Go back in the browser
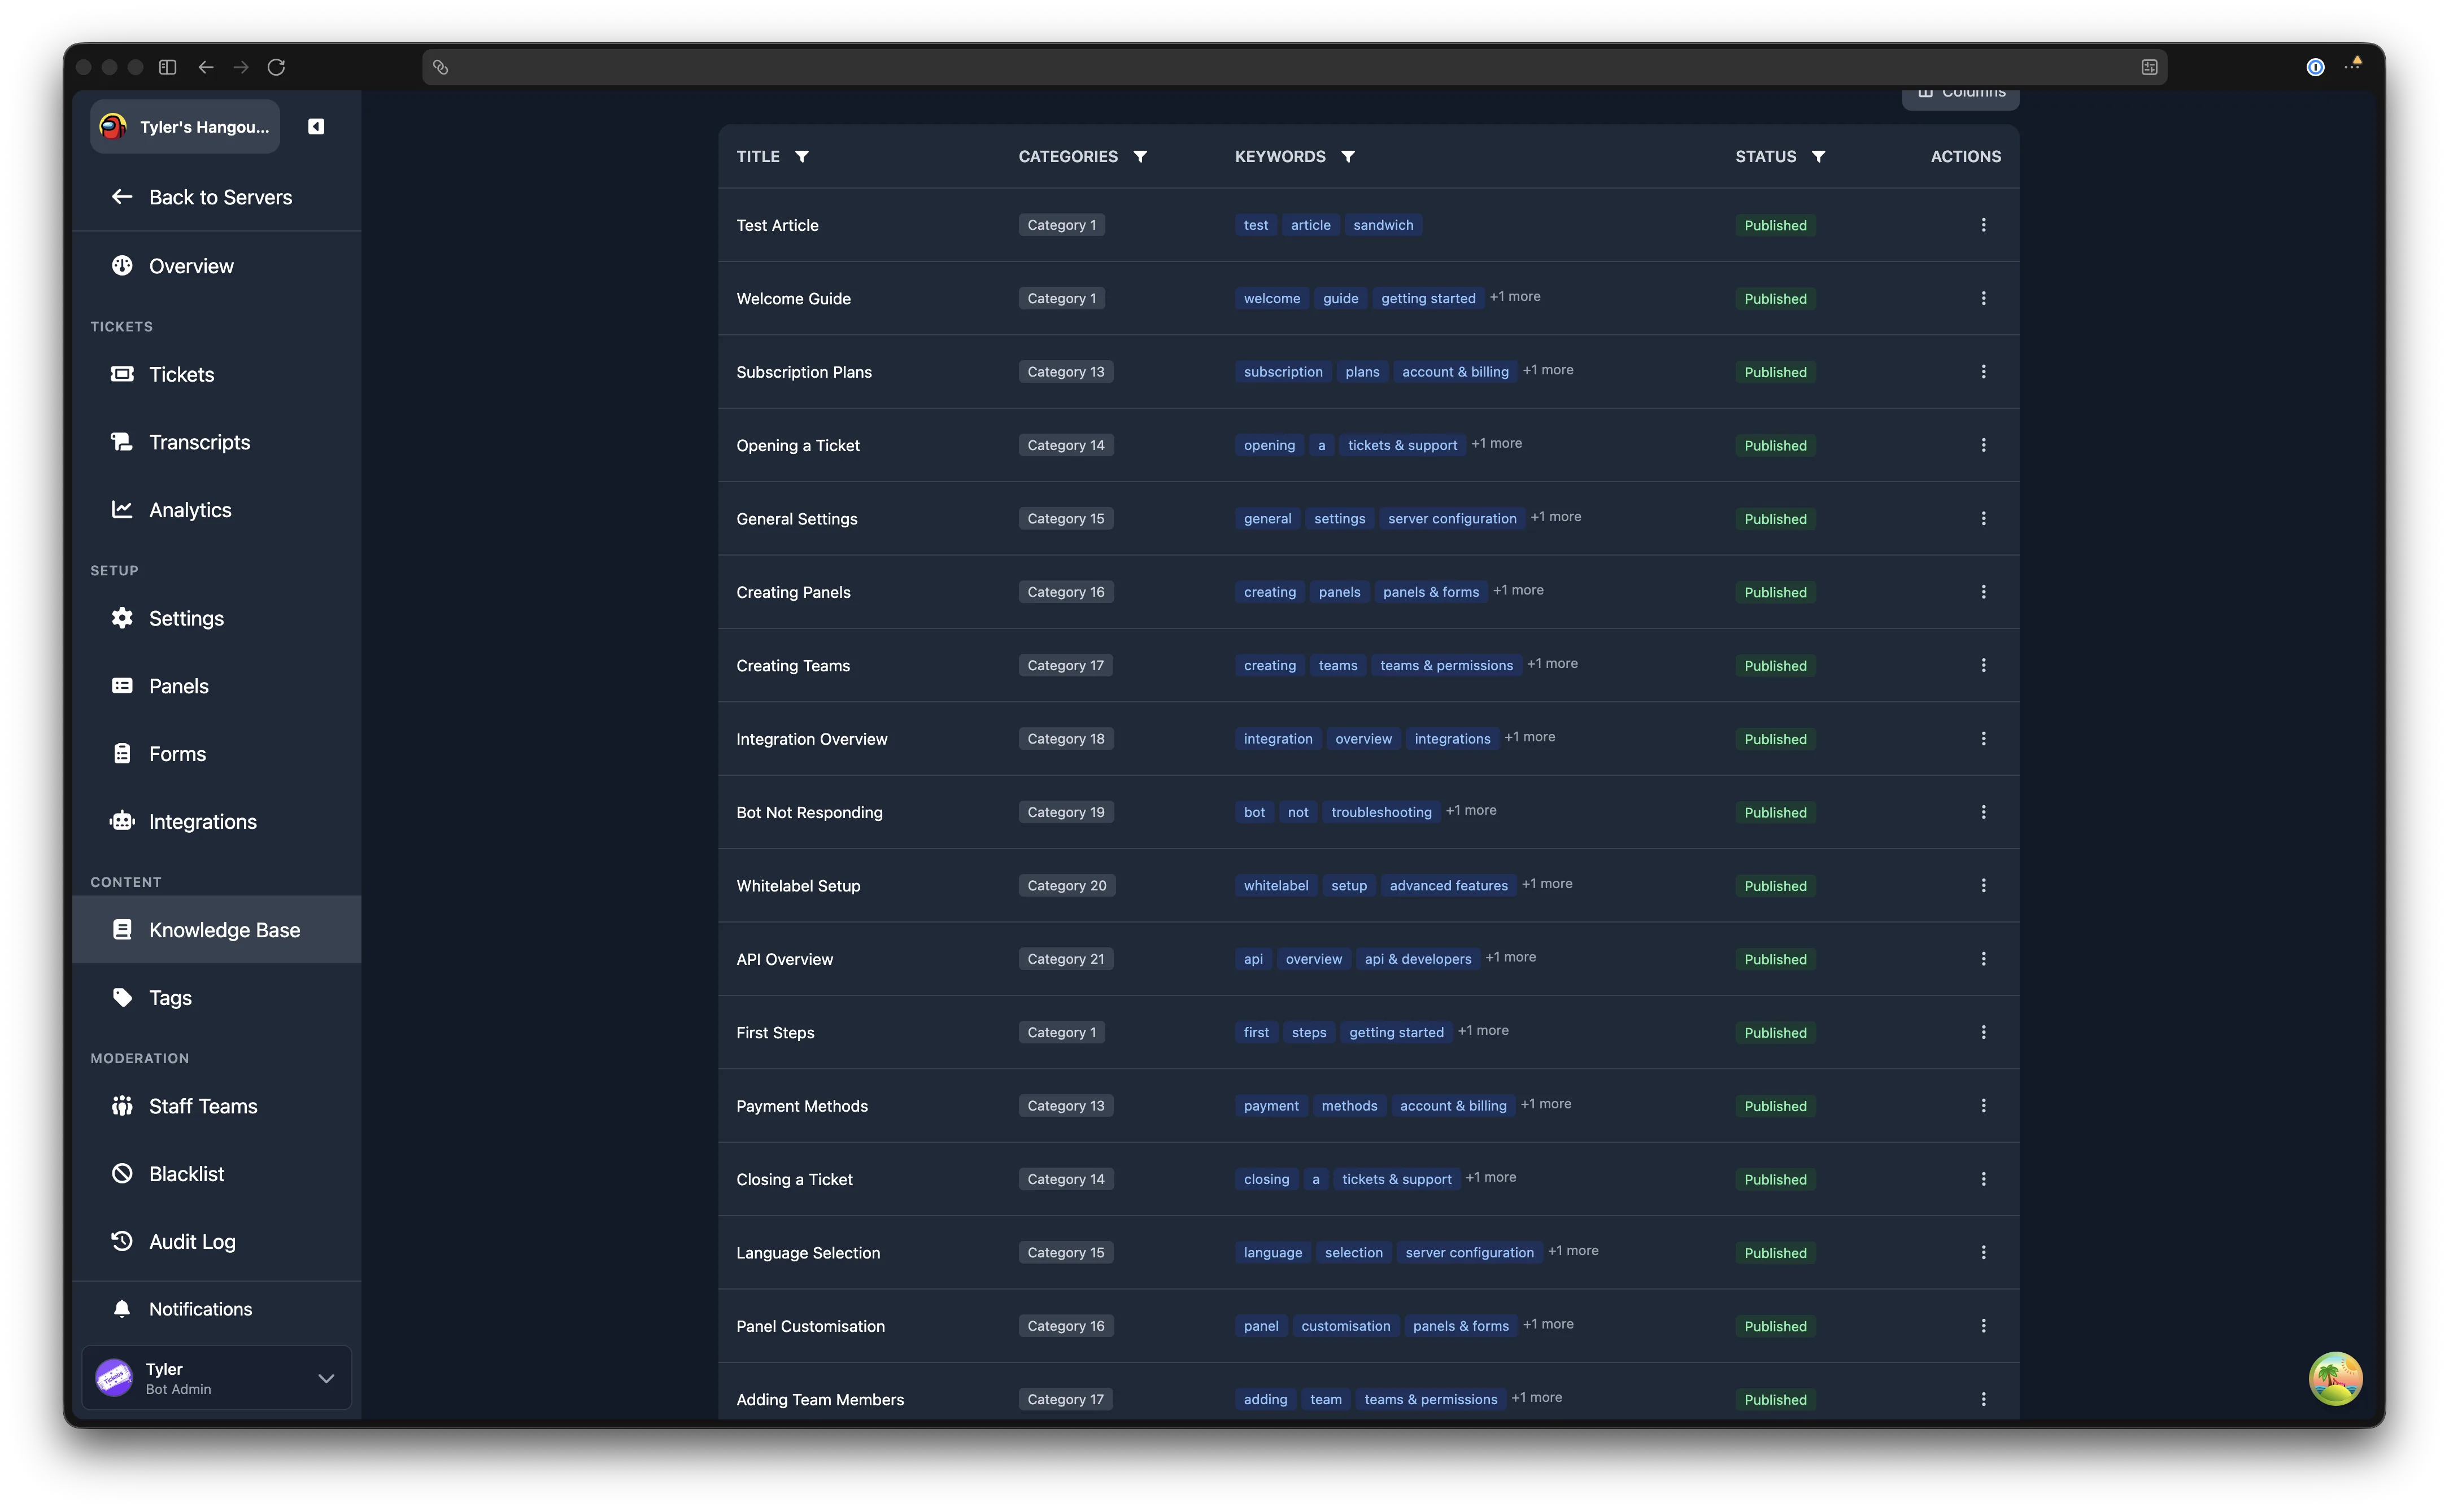The image size is (2449, 1512). tap(206, 67)
